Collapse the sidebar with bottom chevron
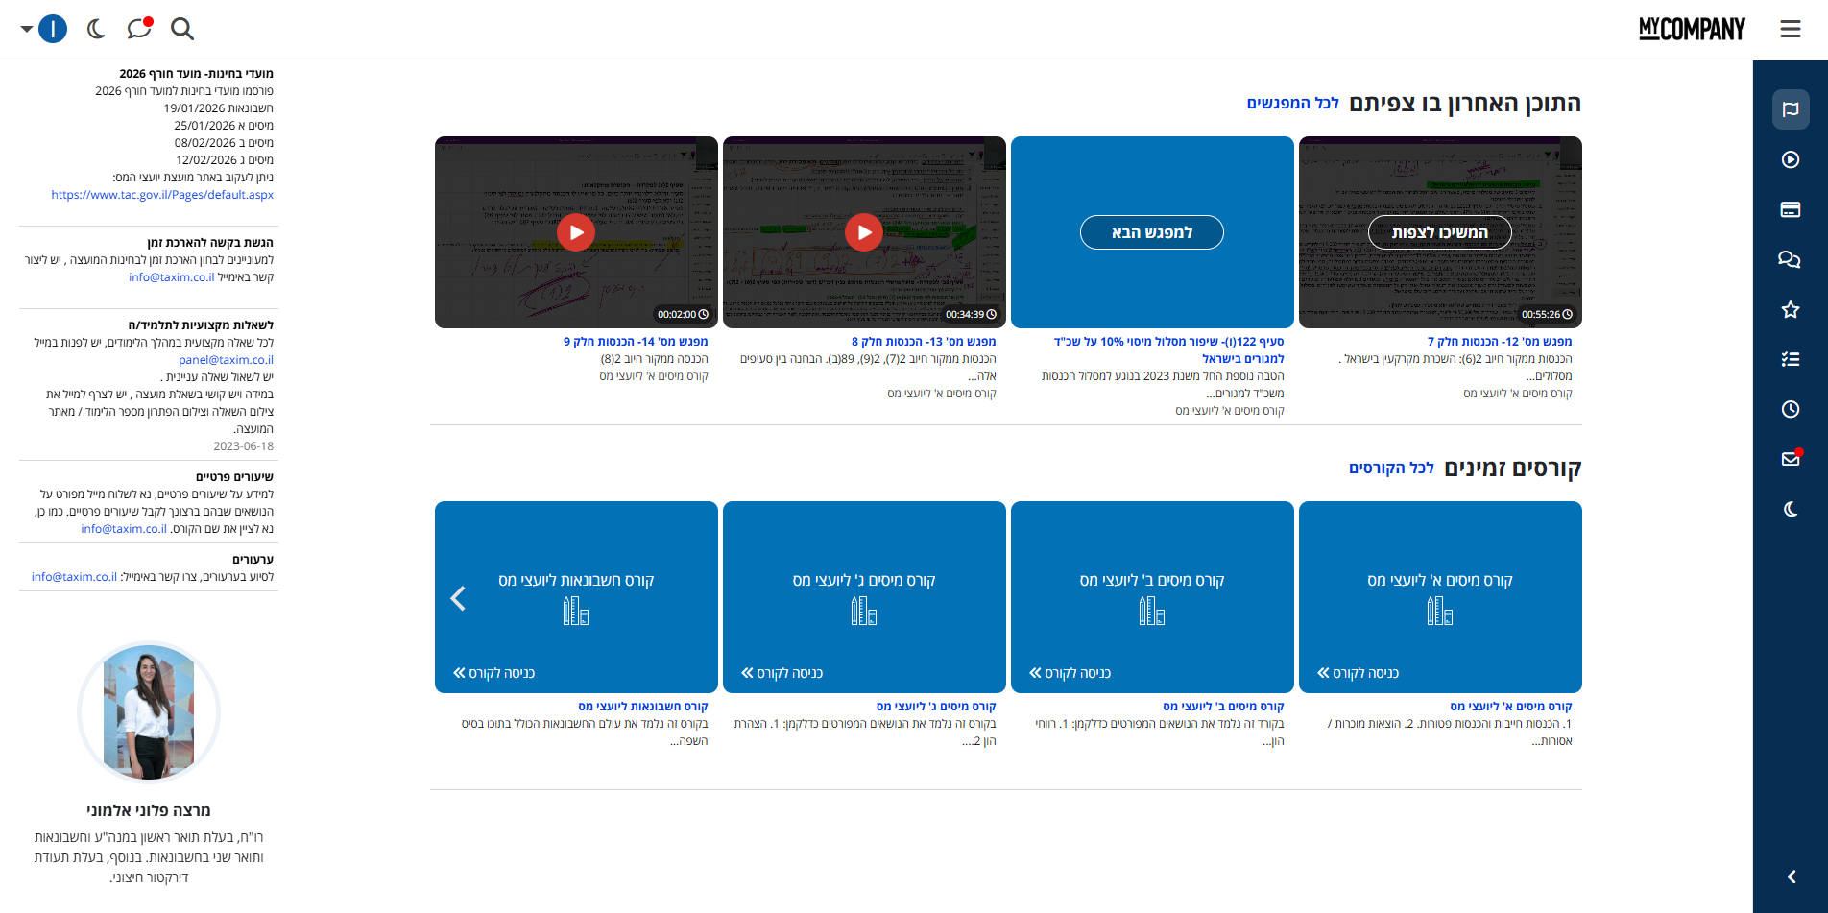This screenshot has width=1828, height=913. 1791,877
